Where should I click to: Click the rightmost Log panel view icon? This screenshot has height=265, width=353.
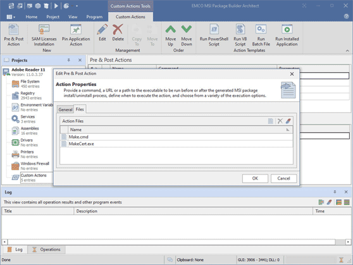347,202
